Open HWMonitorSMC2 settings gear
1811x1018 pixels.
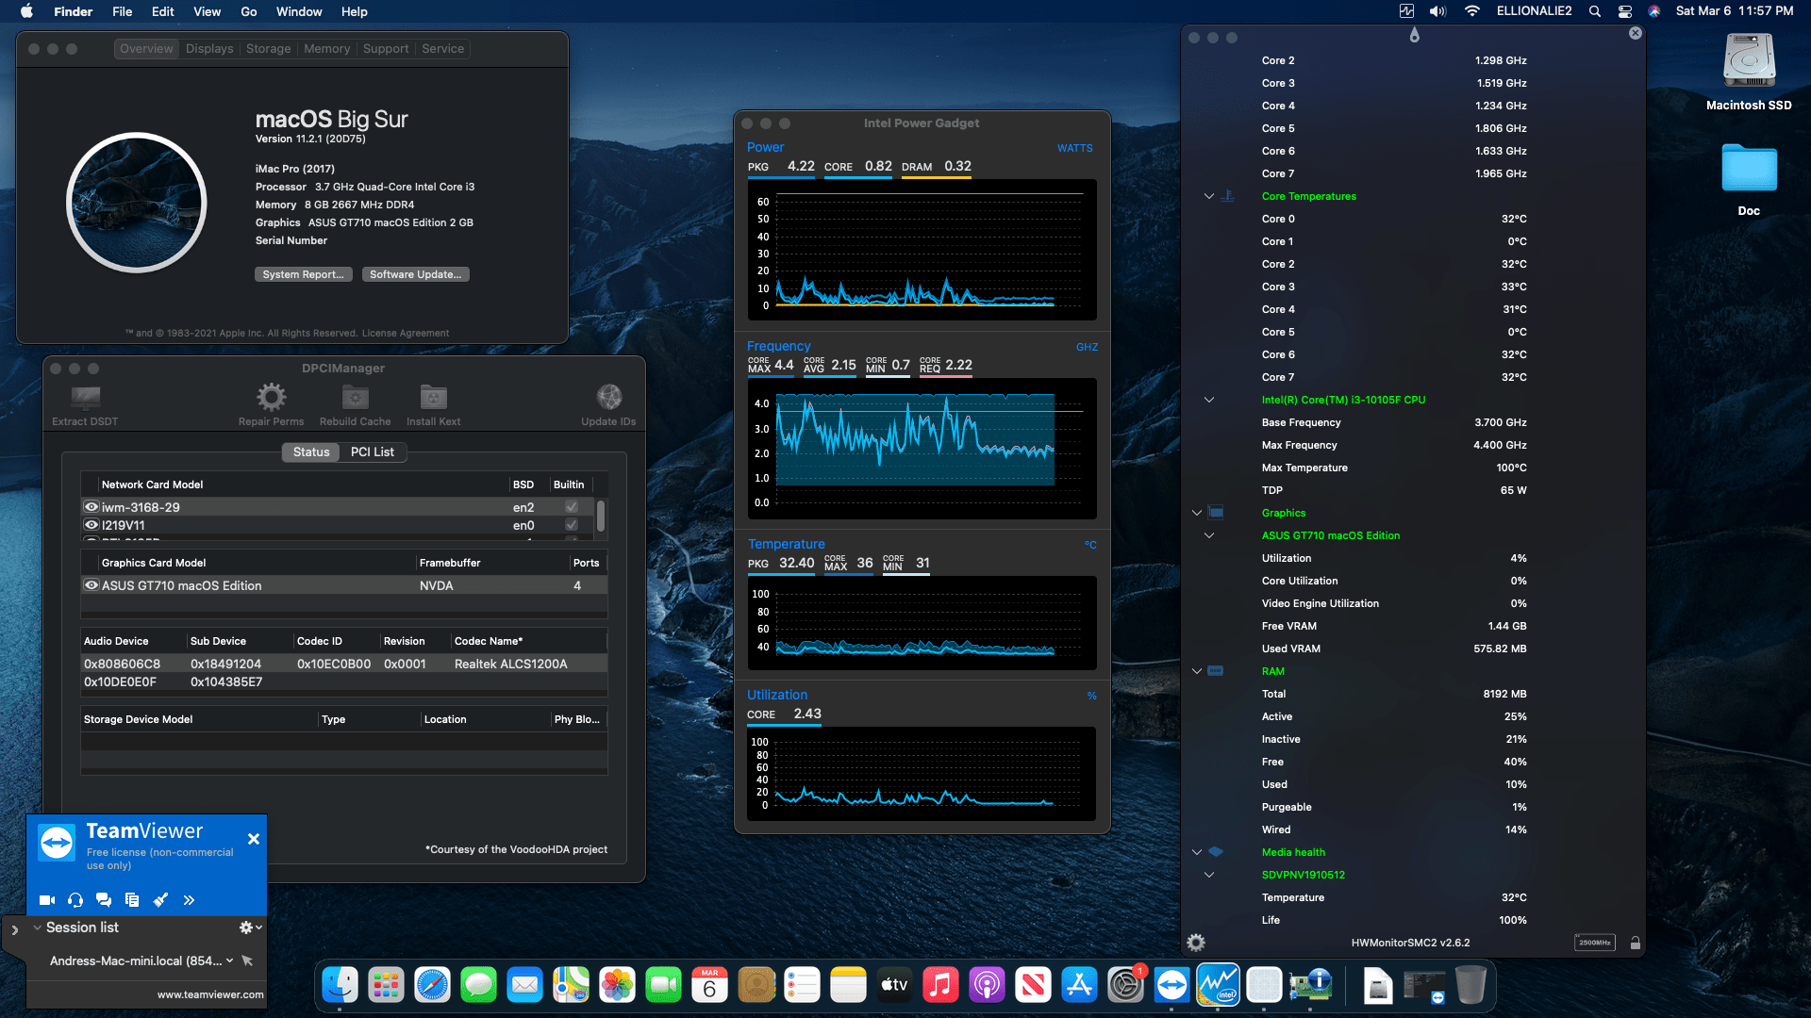coord(1196,943)
